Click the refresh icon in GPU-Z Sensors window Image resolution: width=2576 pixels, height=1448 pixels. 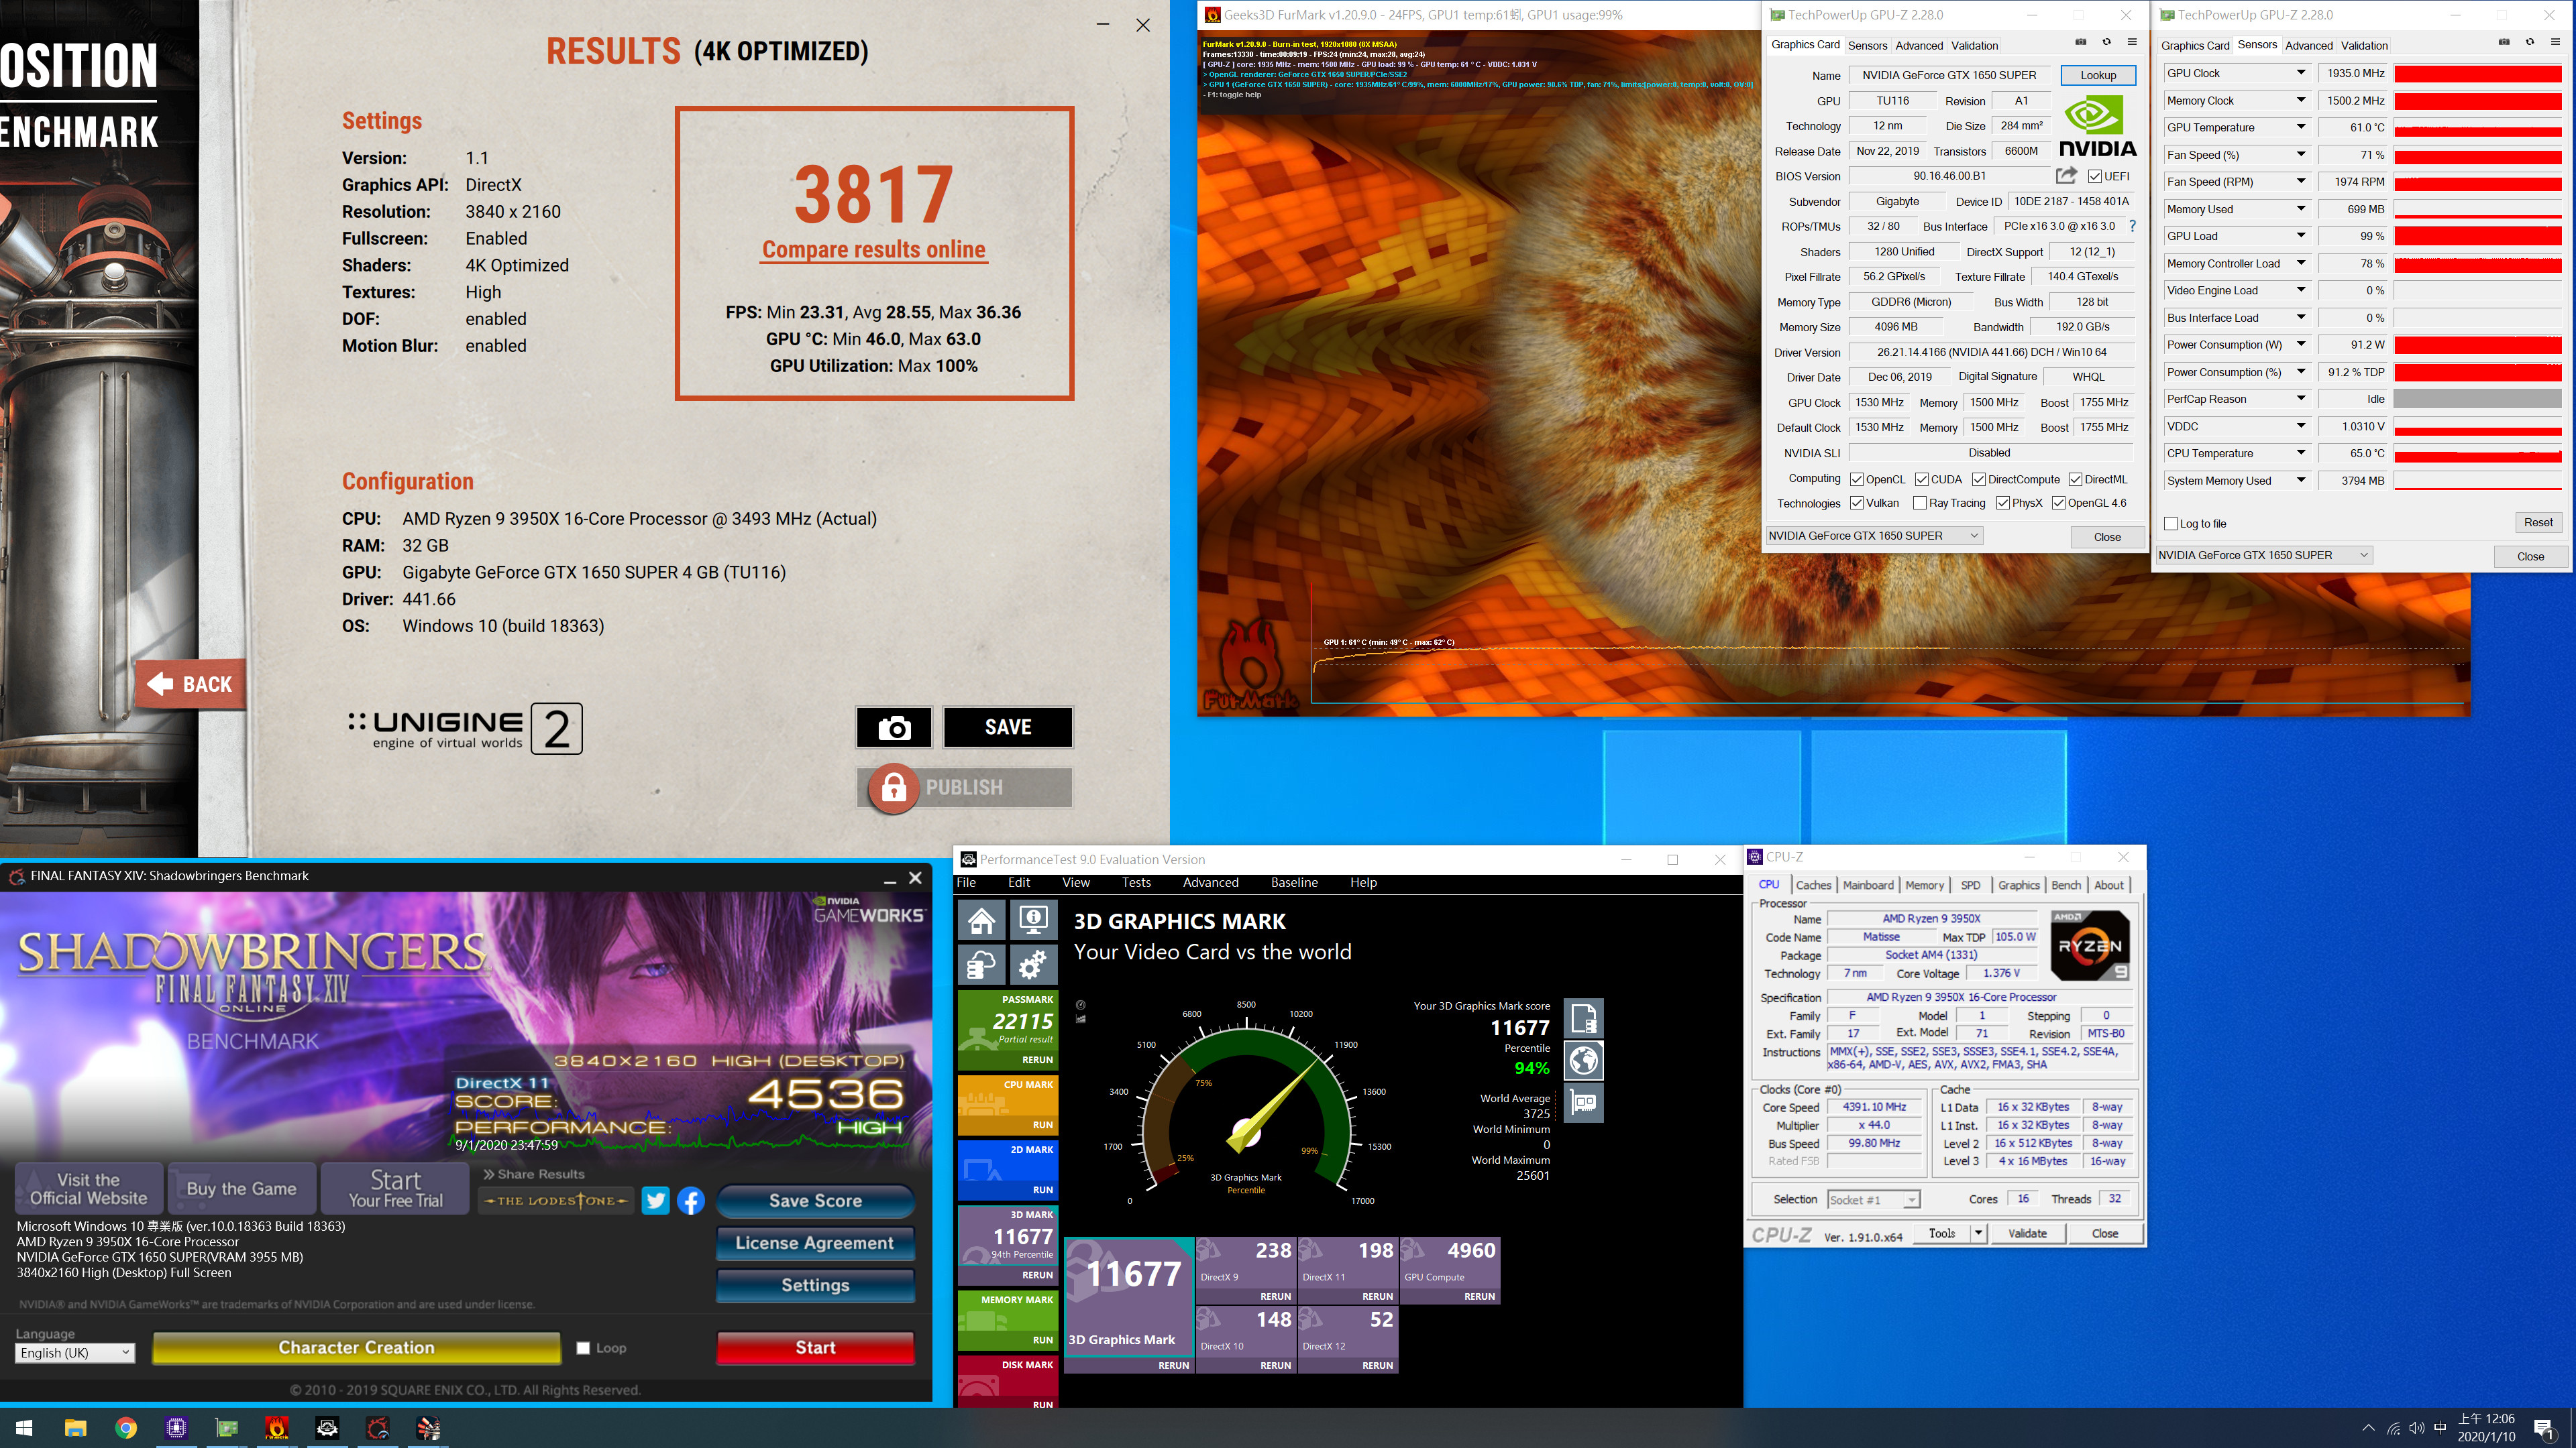click(2530, 42)
